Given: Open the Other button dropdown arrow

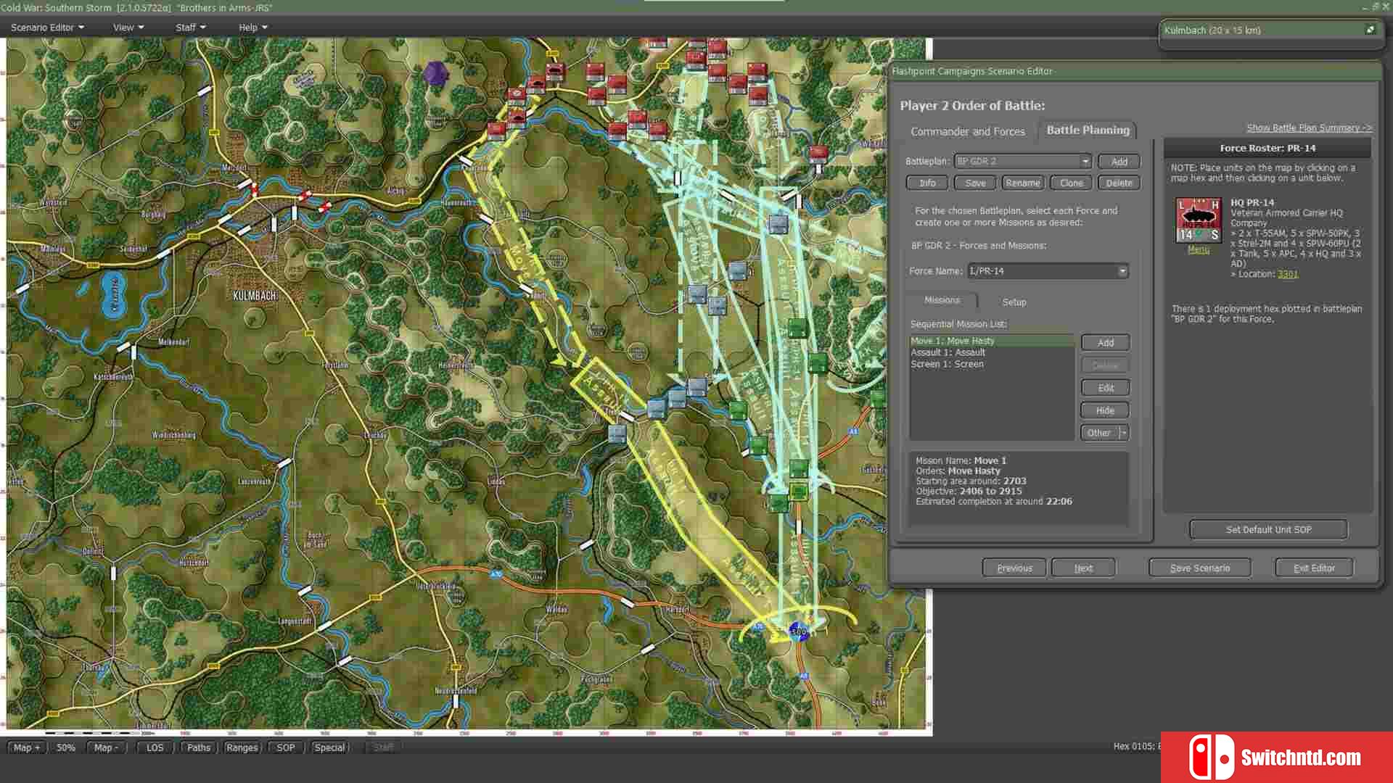Looking at the screenshot, I should coord(1124,433).
